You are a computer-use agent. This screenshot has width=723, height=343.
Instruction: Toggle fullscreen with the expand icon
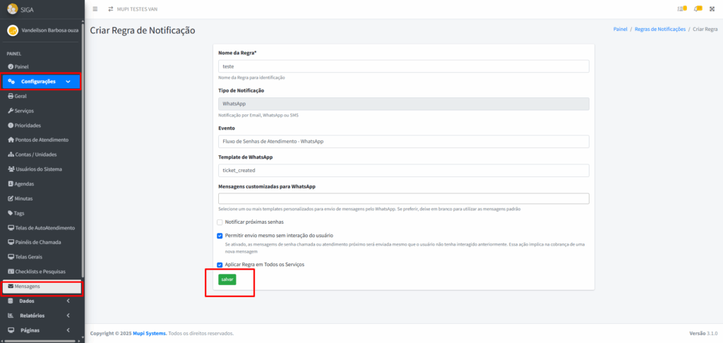[715, 8]
